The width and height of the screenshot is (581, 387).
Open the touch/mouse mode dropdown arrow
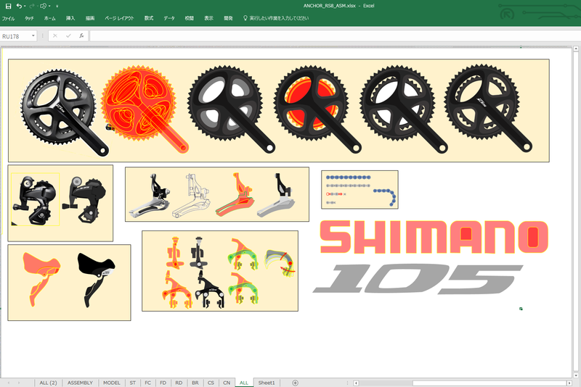(x=49, y=6)
